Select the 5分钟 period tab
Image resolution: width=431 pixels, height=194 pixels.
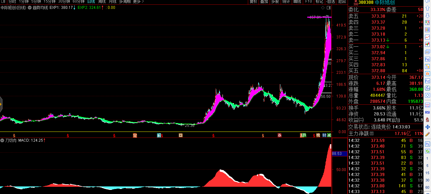pos(36,2)
